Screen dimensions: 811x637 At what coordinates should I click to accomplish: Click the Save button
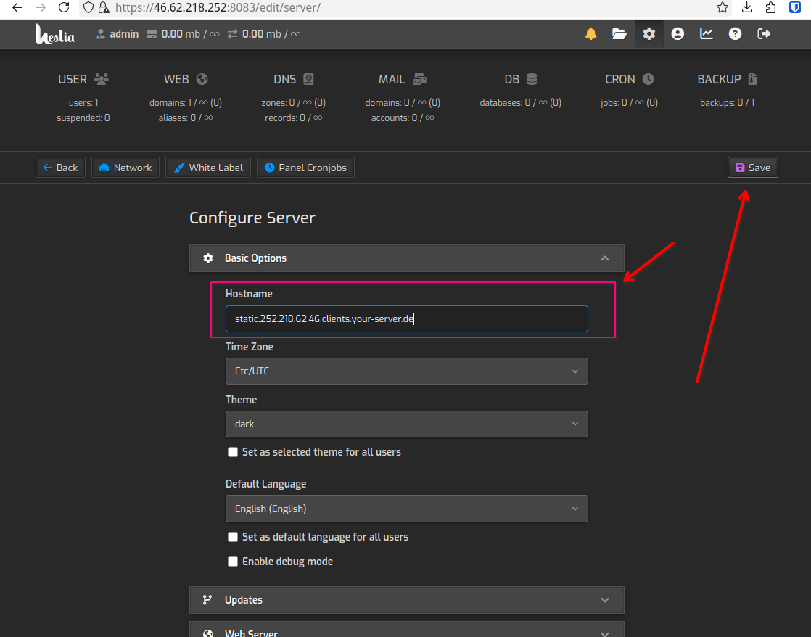(x=752, y=168)
